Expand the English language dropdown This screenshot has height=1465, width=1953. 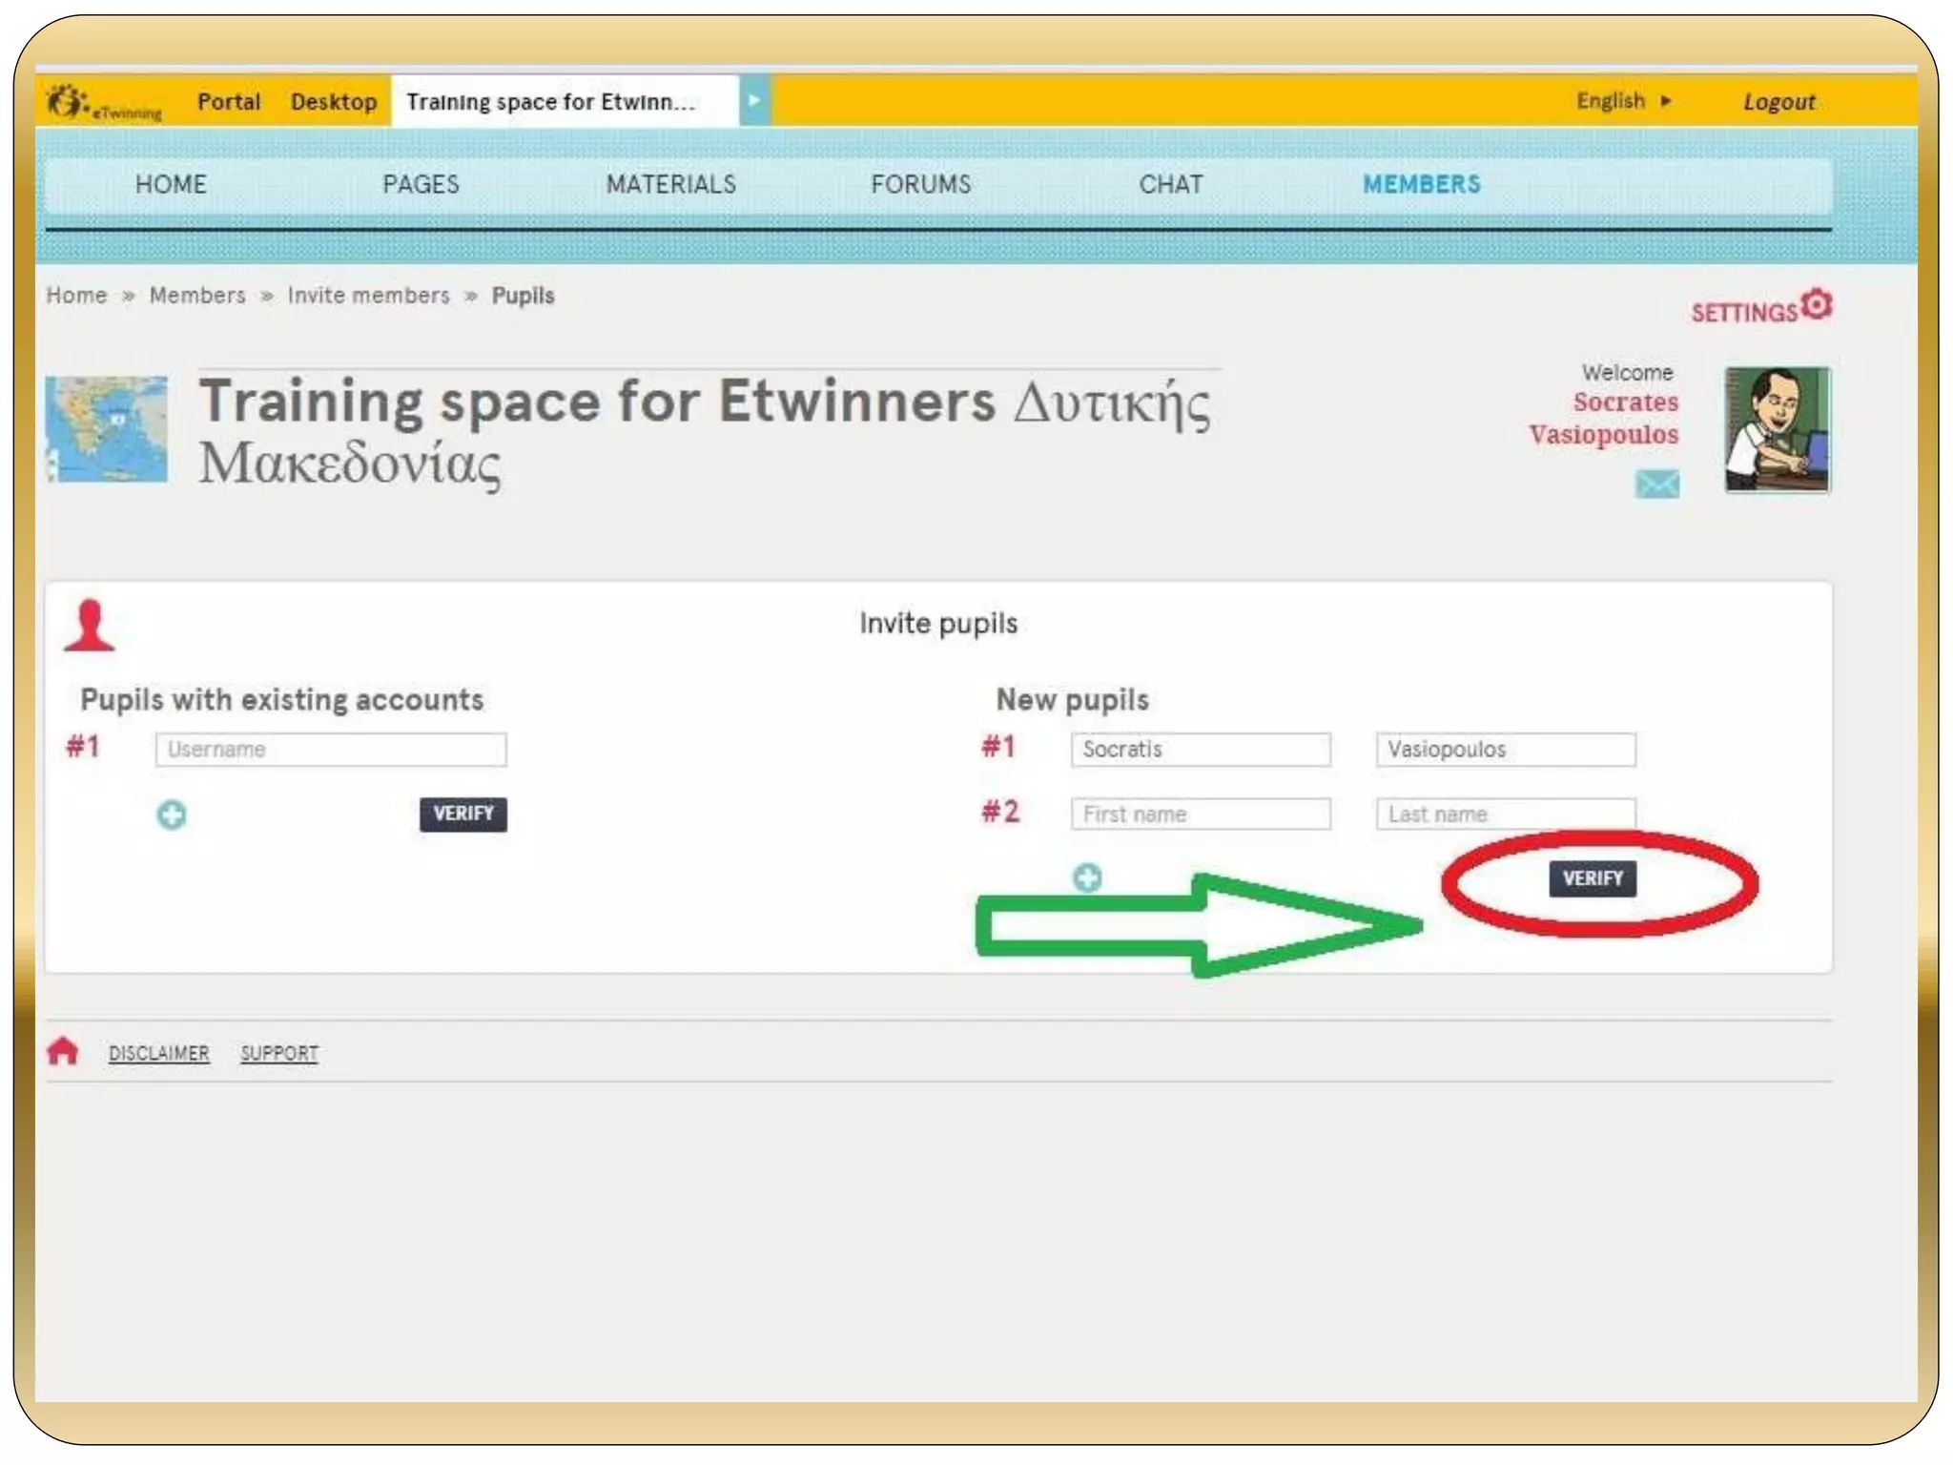click(x=1623, y=101)
